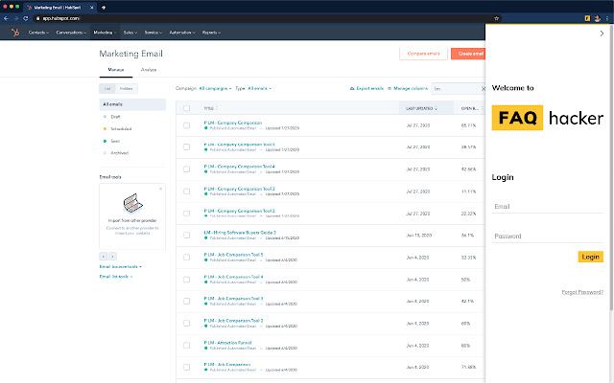614x383 pixels.
Task: Open Manage columns
Action: point(407,89)
